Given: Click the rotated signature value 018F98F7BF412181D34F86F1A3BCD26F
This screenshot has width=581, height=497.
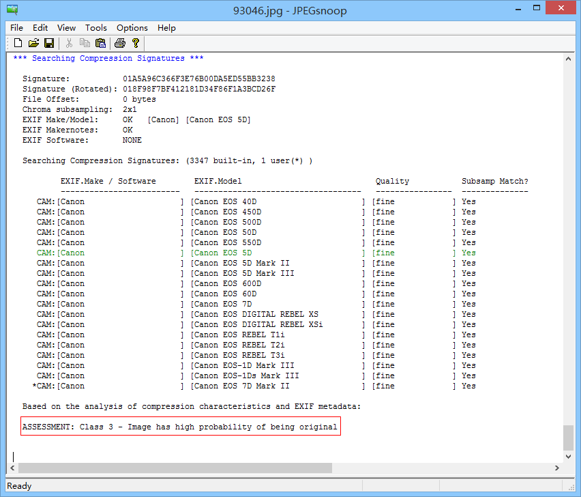Looking at the screenshot, I should [199, 89].
